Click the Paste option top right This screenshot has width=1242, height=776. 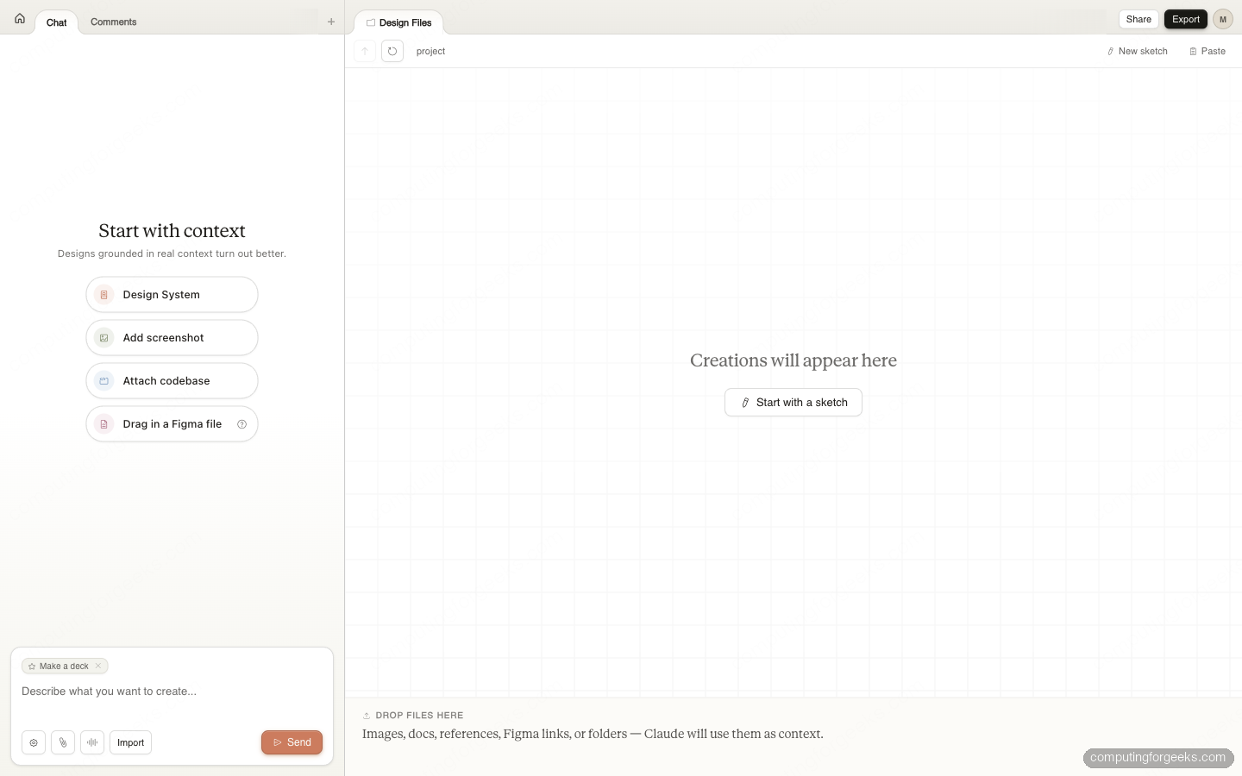tap(1207, 51)
